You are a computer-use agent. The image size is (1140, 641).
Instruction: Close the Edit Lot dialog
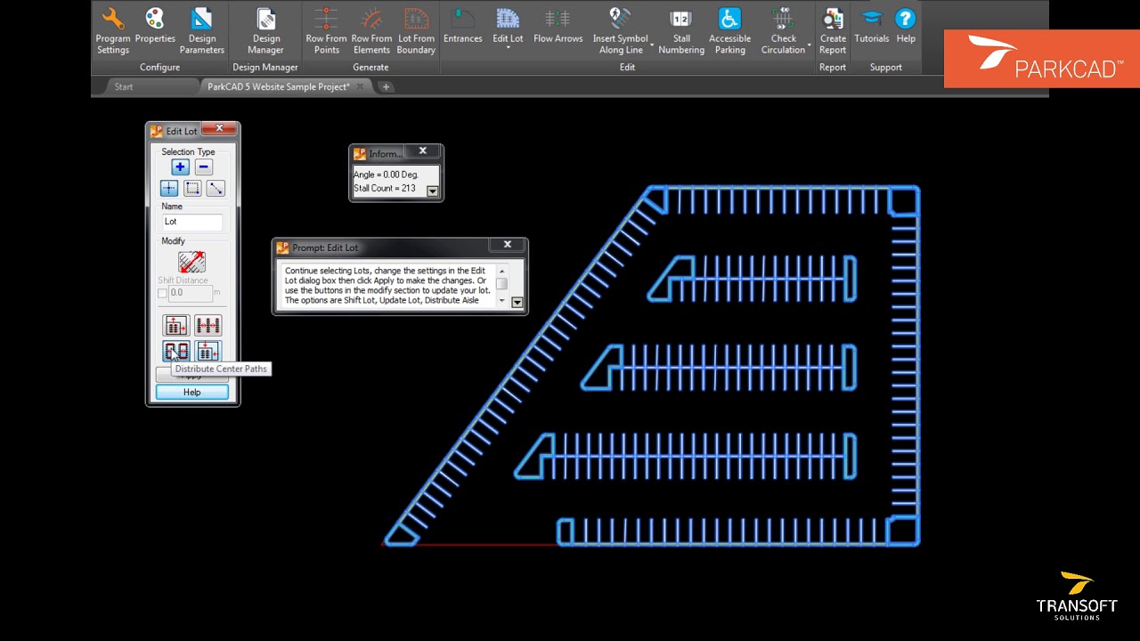click(220, 129)
